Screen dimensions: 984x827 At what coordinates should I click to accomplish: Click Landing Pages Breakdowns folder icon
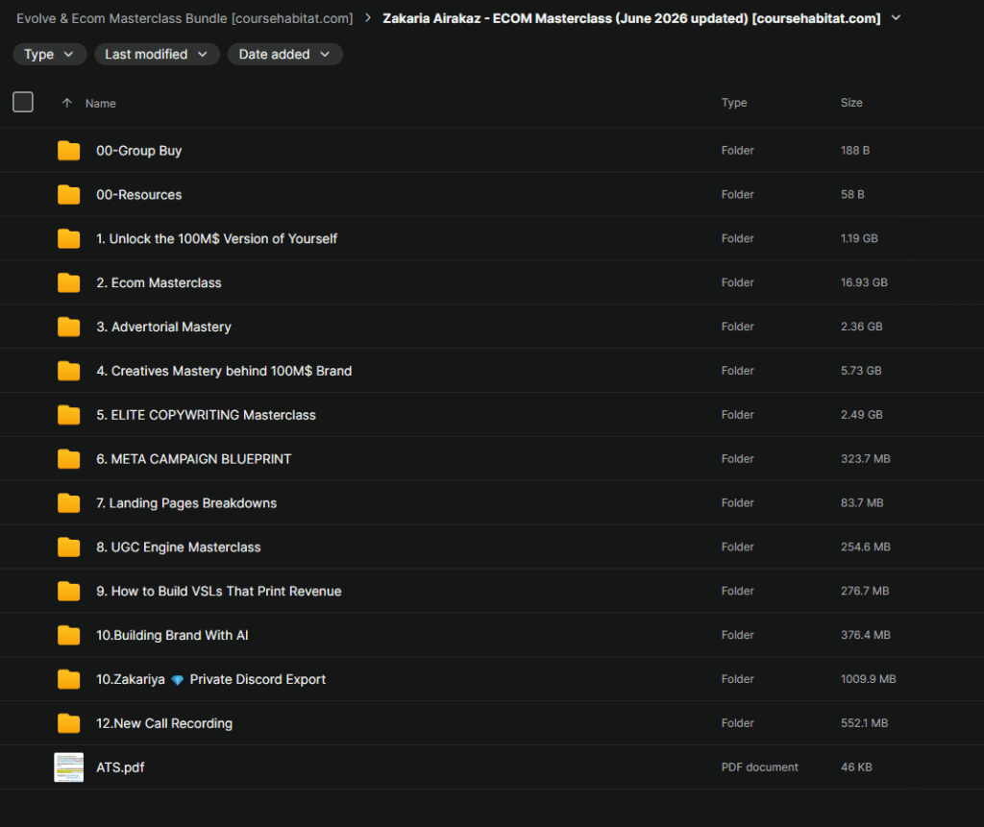tap(68, 503)
